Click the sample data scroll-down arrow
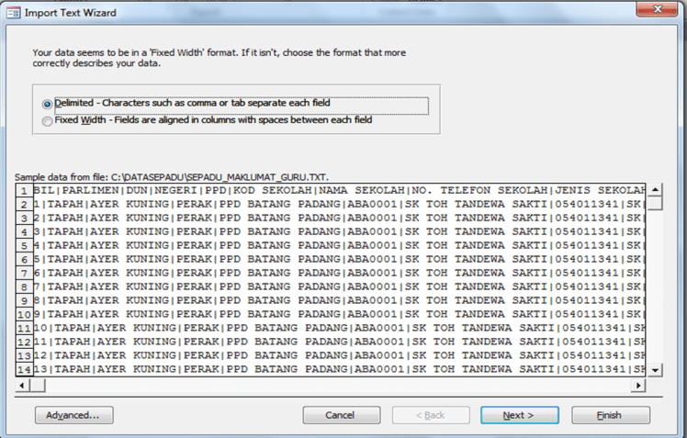 point(655,370)
